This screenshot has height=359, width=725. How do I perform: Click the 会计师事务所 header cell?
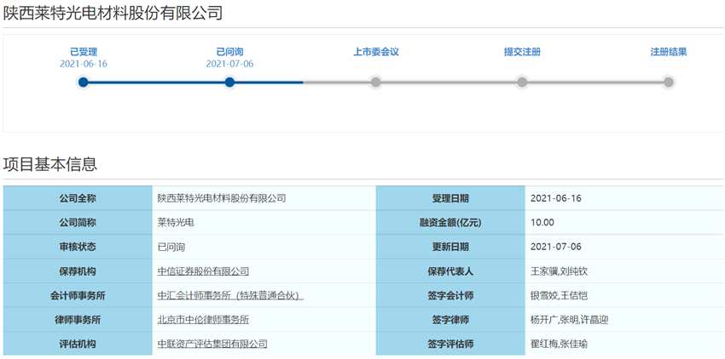(78, 295)
